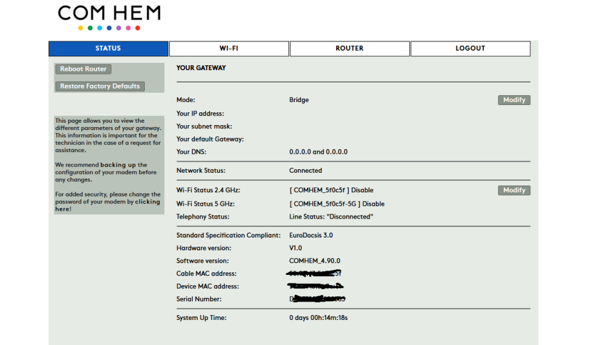Click Restore Factory Defaults button

pyautogui.click(x=100, y=86)
